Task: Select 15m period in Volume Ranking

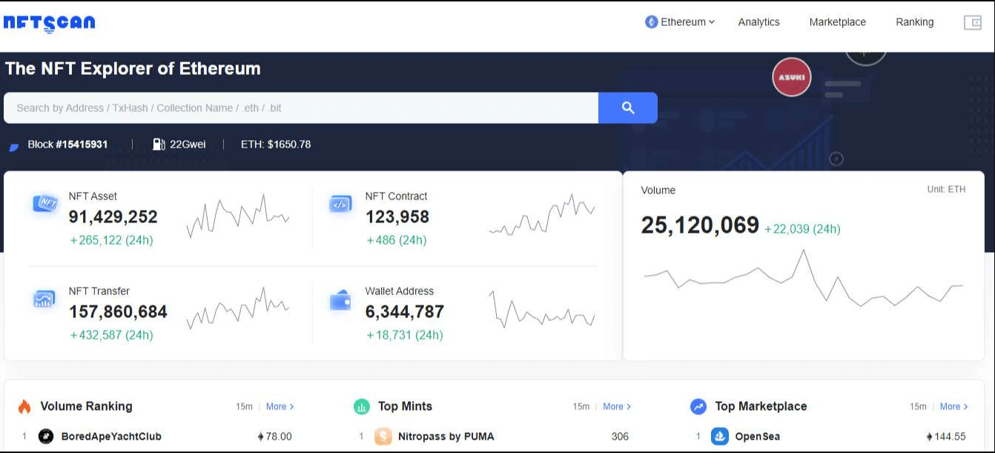Action: [x=244, y=406]
